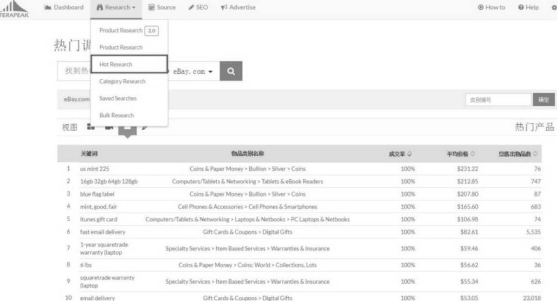
Task: Select the plain Product Research menu item
Action: 121,47
